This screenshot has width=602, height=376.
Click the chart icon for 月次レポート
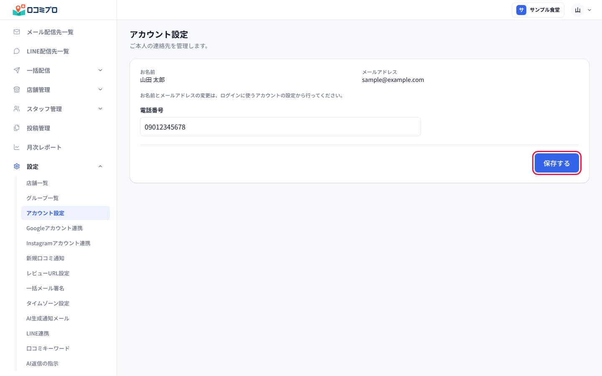17,147
